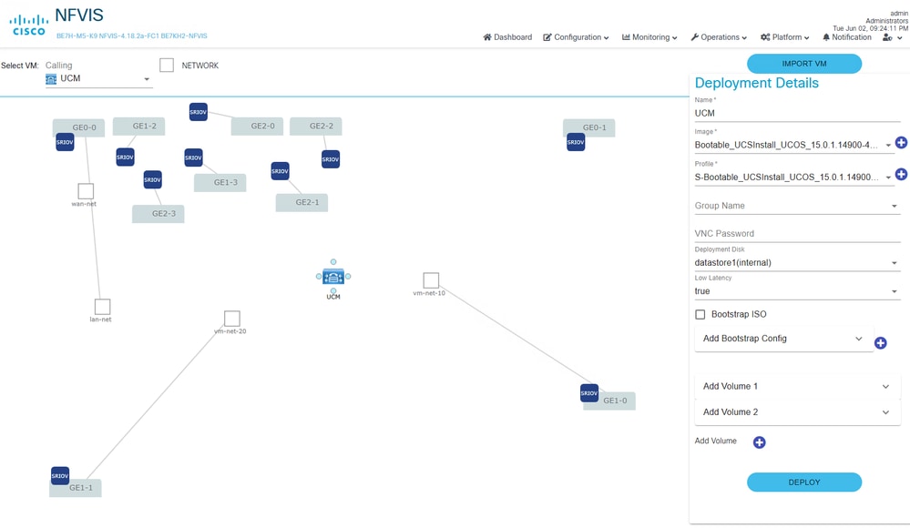The image size is (910, 528).
Task: Click the Name field containing UCM
Action: pos(797,113)
